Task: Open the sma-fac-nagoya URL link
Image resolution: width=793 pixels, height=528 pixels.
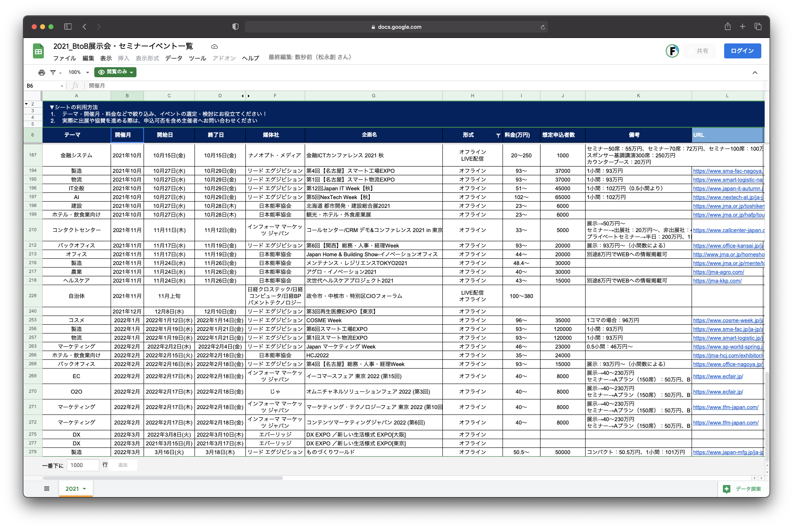Action: point(728,171)
